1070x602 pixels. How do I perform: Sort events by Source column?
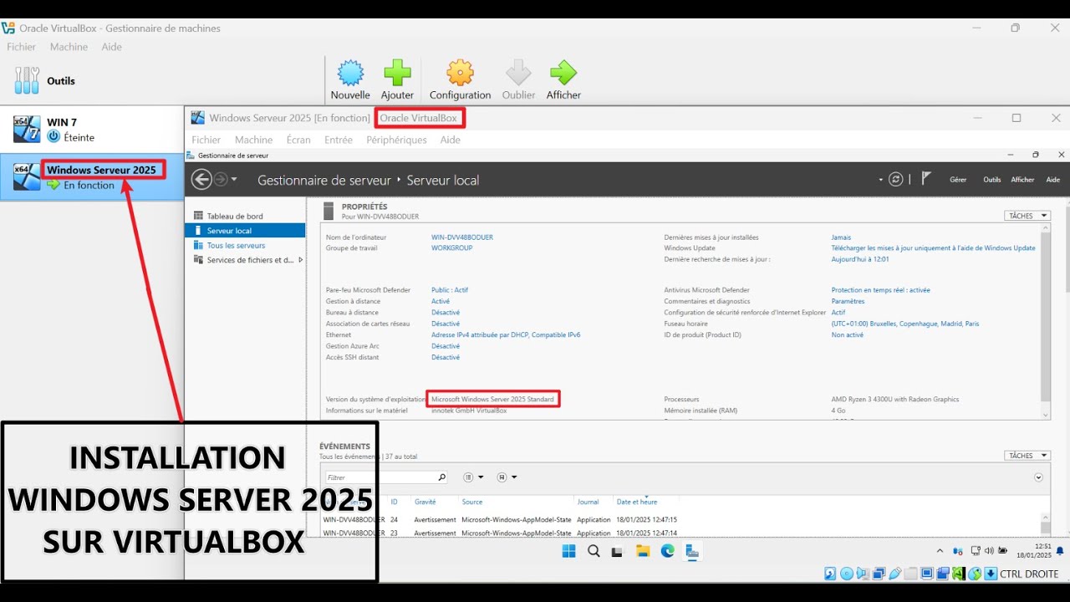(x=472, y=502)
